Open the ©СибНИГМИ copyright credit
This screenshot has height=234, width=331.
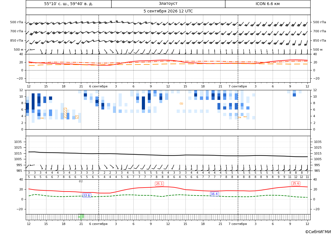point(318,232)
